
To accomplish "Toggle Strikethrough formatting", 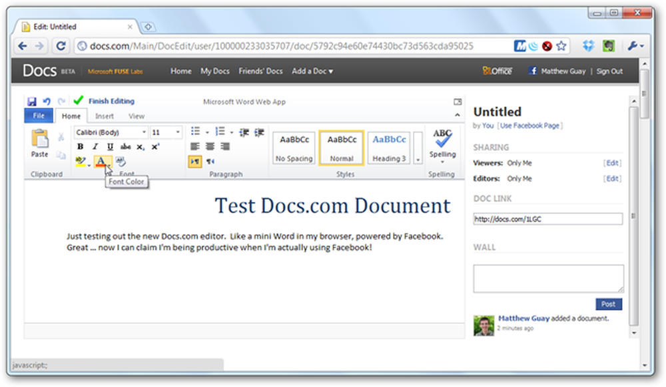I will pyautogui.click(x=125, y=147).
